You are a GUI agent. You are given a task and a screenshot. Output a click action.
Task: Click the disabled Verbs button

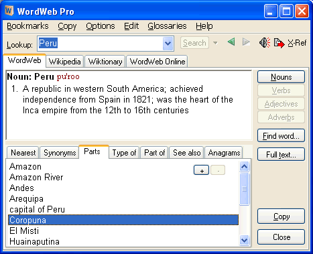pos(281,90)
